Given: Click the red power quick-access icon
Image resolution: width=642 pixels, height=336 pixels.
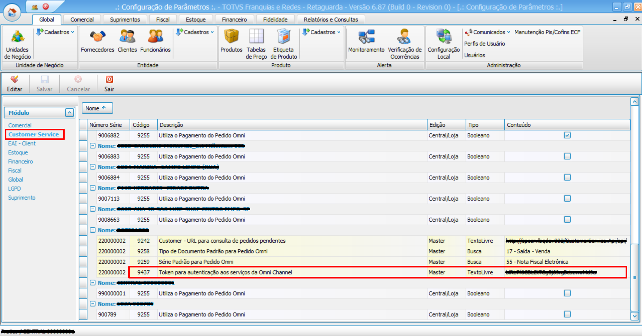Looking at the screenshot, I should 46,6.
